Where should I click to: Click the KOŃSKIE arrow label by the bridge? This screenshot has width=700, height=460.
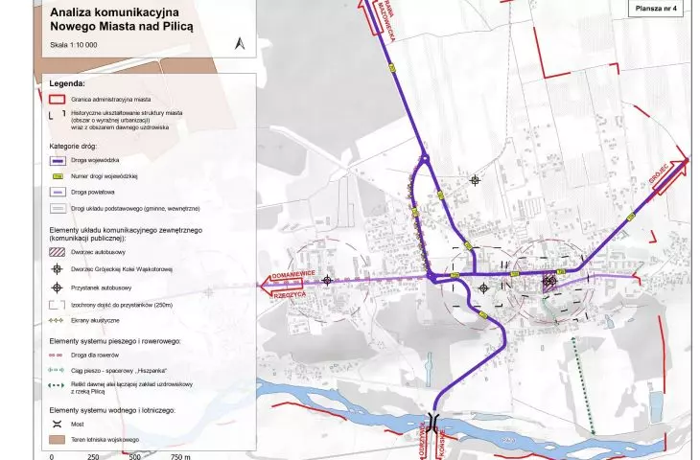pyautogui.click(x=441, y=444)
